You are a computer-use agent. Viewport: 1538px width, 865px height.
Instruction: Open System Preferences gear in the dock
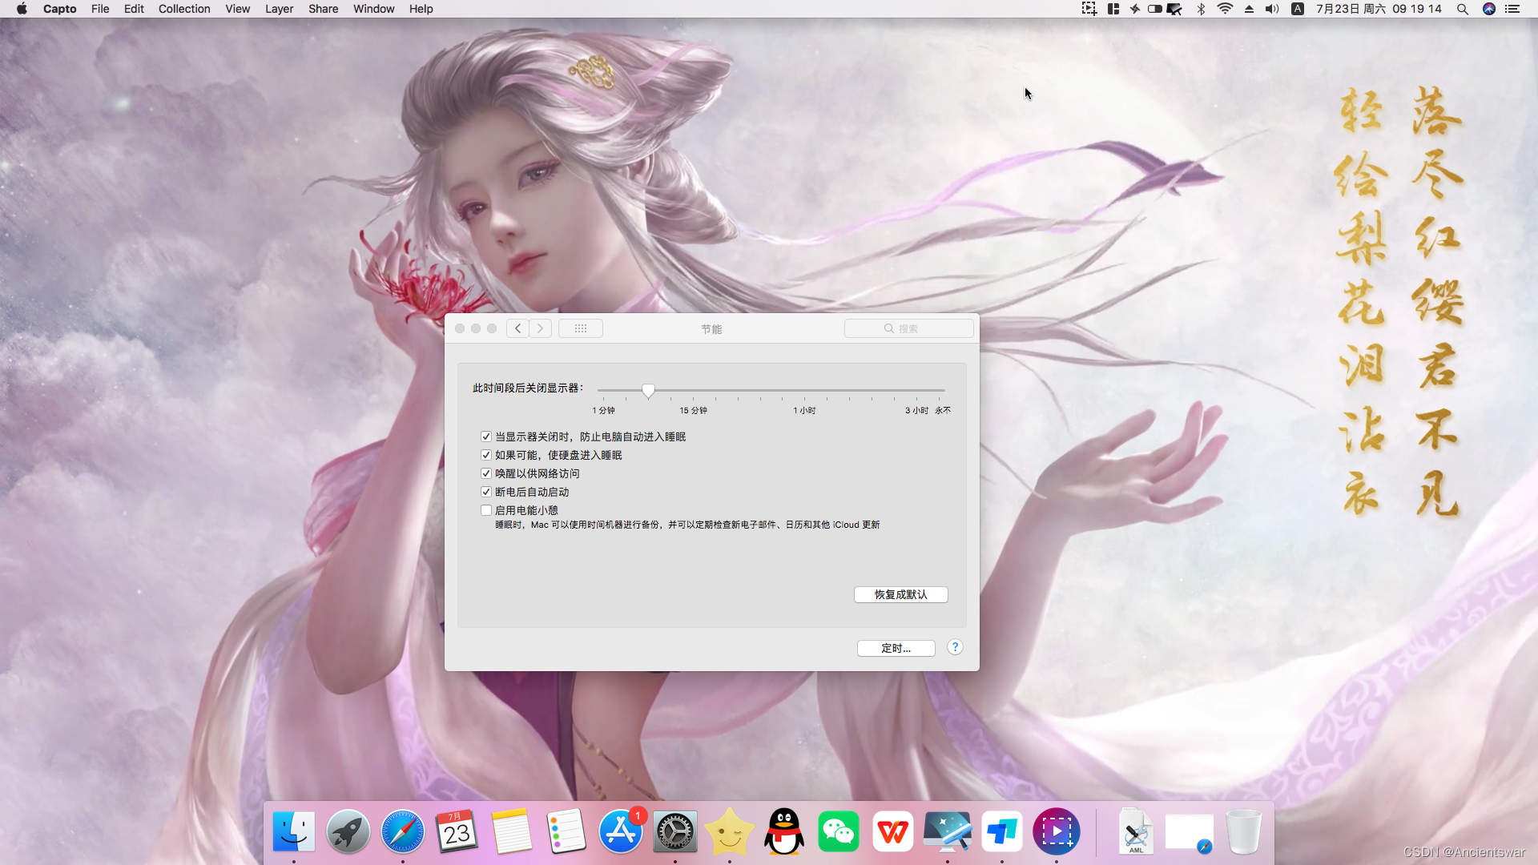[675, 831]
